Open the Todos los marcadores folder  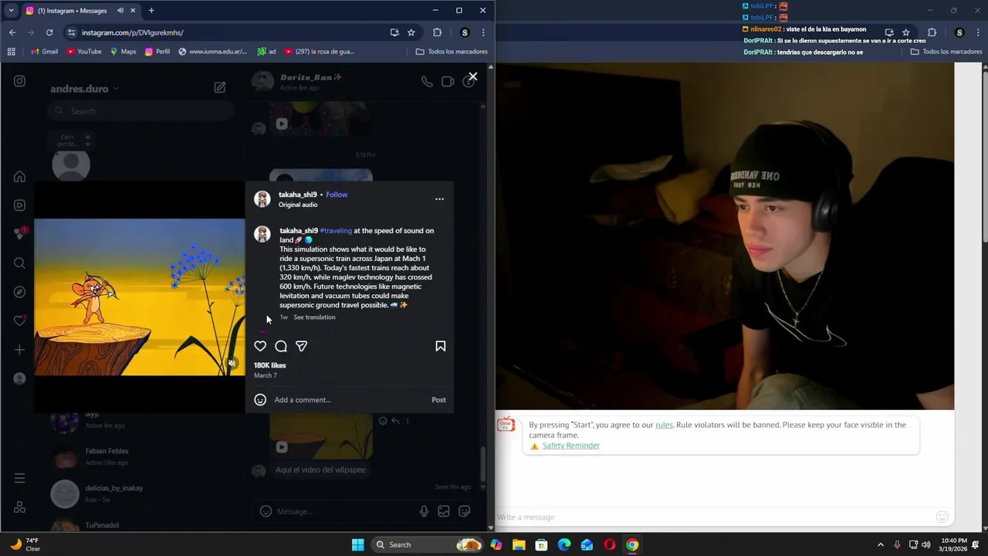point(452,52)
